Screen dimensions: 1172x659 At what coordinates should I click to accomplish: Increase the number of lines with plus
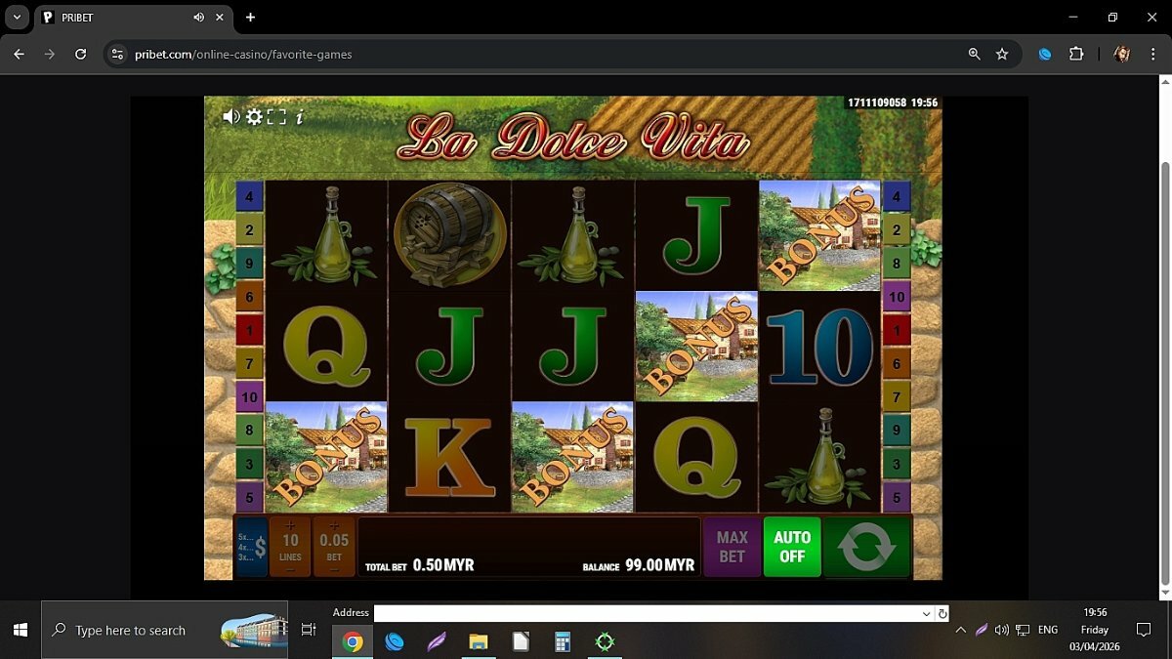290,526
